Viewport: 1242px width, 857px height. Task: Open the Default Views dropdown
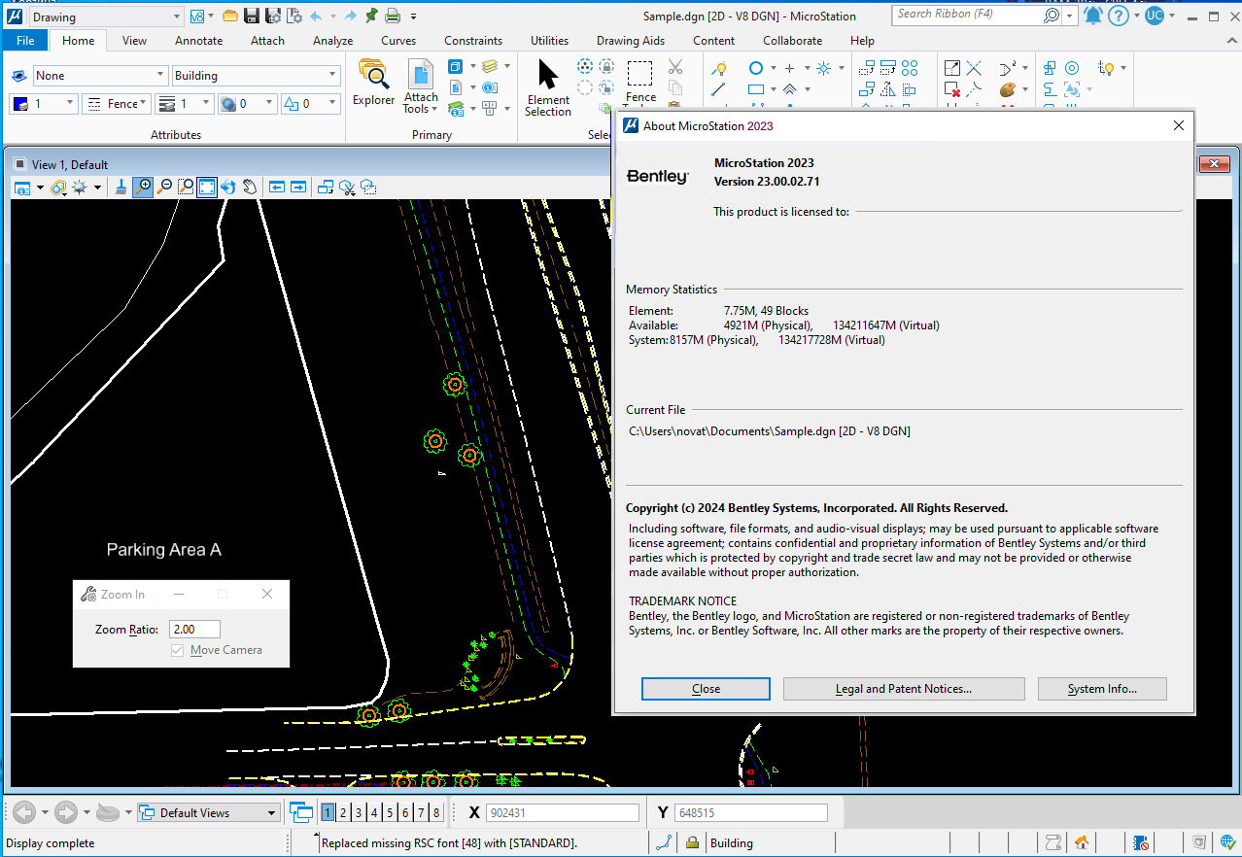click(209, 813)
